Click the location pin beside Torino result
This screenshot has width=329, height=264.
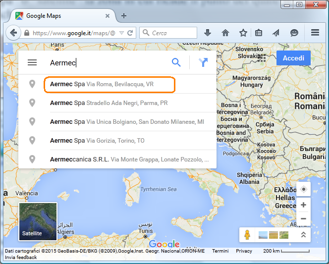pyautogui.click(x=32, y=141)
